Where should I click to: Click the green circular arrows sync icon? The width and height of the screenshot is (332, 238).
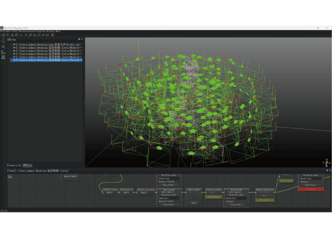point(30,35)
